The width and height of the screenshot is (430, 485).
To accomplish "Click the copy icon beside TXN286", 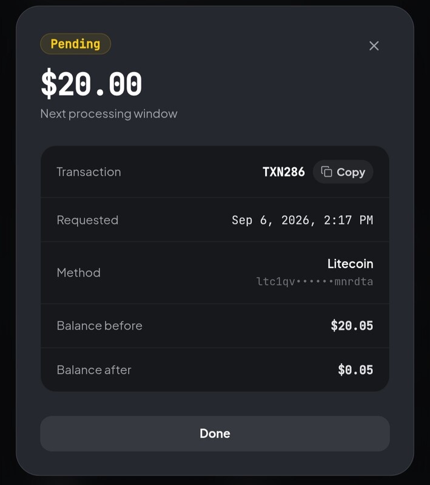I will 326,172.
